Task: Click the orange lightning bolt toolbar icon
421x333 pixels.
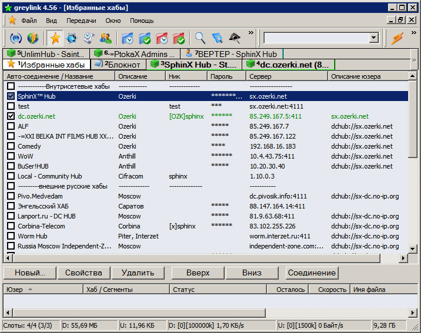Action: click(x=397, y=38)
